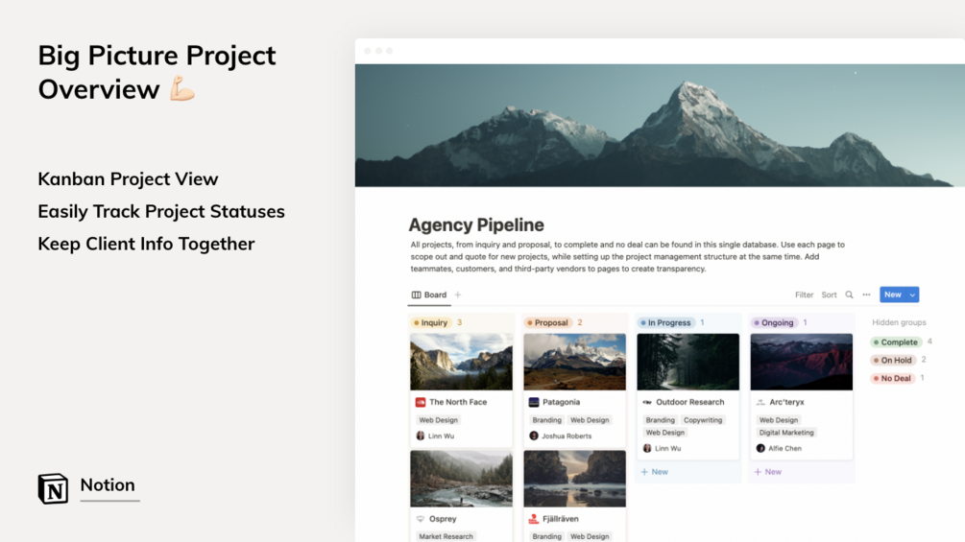
Task: Open the Arc'teryx card title
Action: 786,402
